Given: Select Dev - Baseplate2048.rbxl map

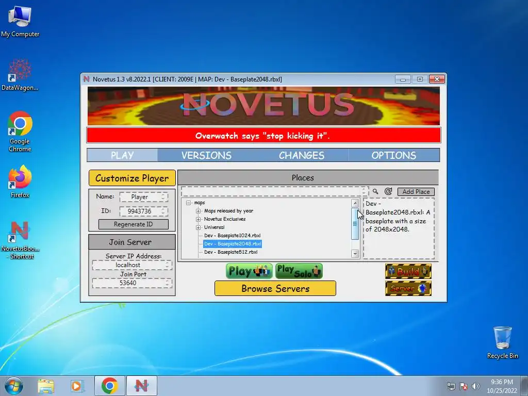Looking at the screenshot, I should pyautogui.click(x=233, y=244).
